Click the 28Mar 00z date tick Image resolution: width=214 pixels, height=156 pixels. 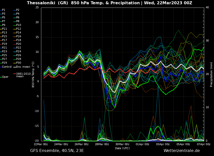(x=102, y=144)
